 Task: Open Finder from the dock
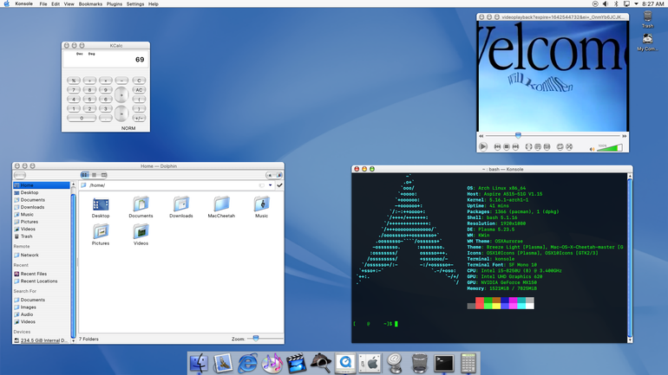pyautogui.click(x=199, y=364)
